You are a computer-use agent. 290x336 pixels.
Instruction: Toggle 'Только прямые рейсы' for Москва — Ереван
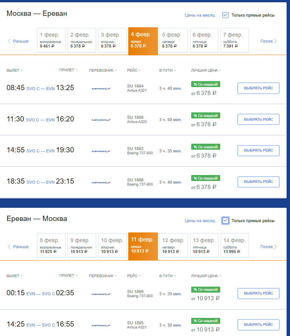click(x=226, y=15)
